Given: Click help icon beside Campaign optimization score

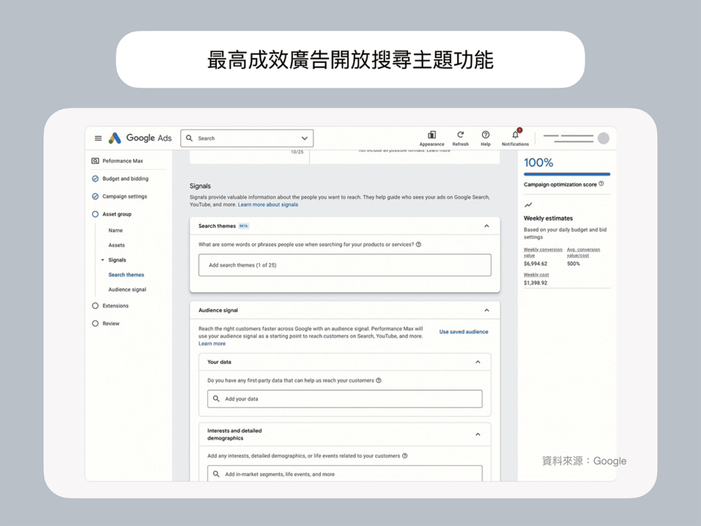Looking at the screenshot, I should pos(601,184).
